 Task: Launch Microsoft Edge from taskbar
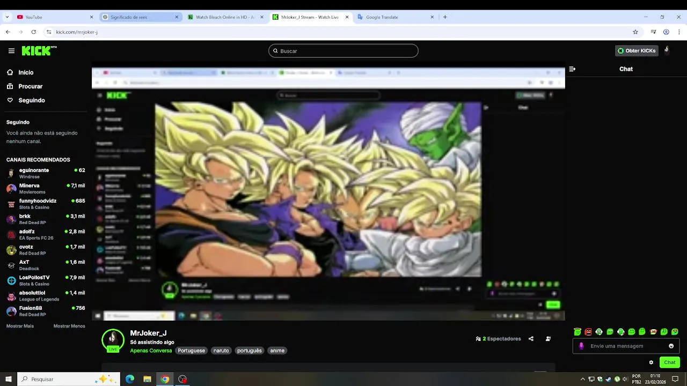130,379
